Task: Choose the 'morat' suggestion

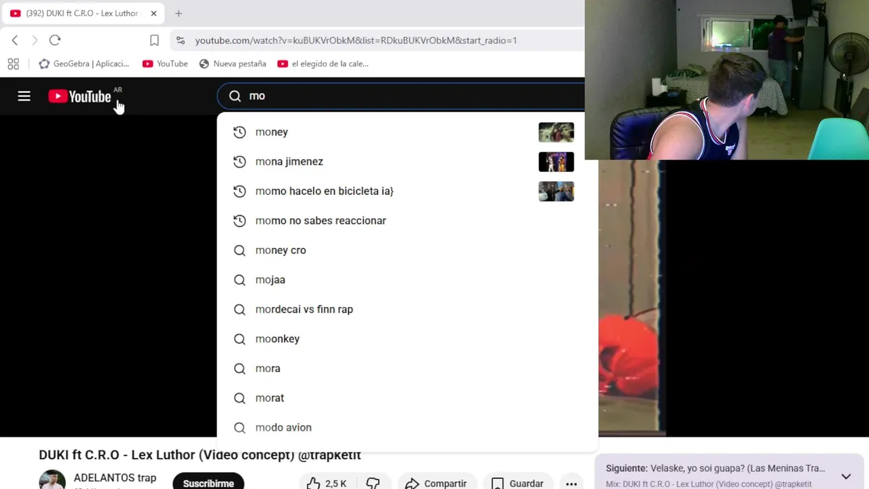Action: (407, 398)
